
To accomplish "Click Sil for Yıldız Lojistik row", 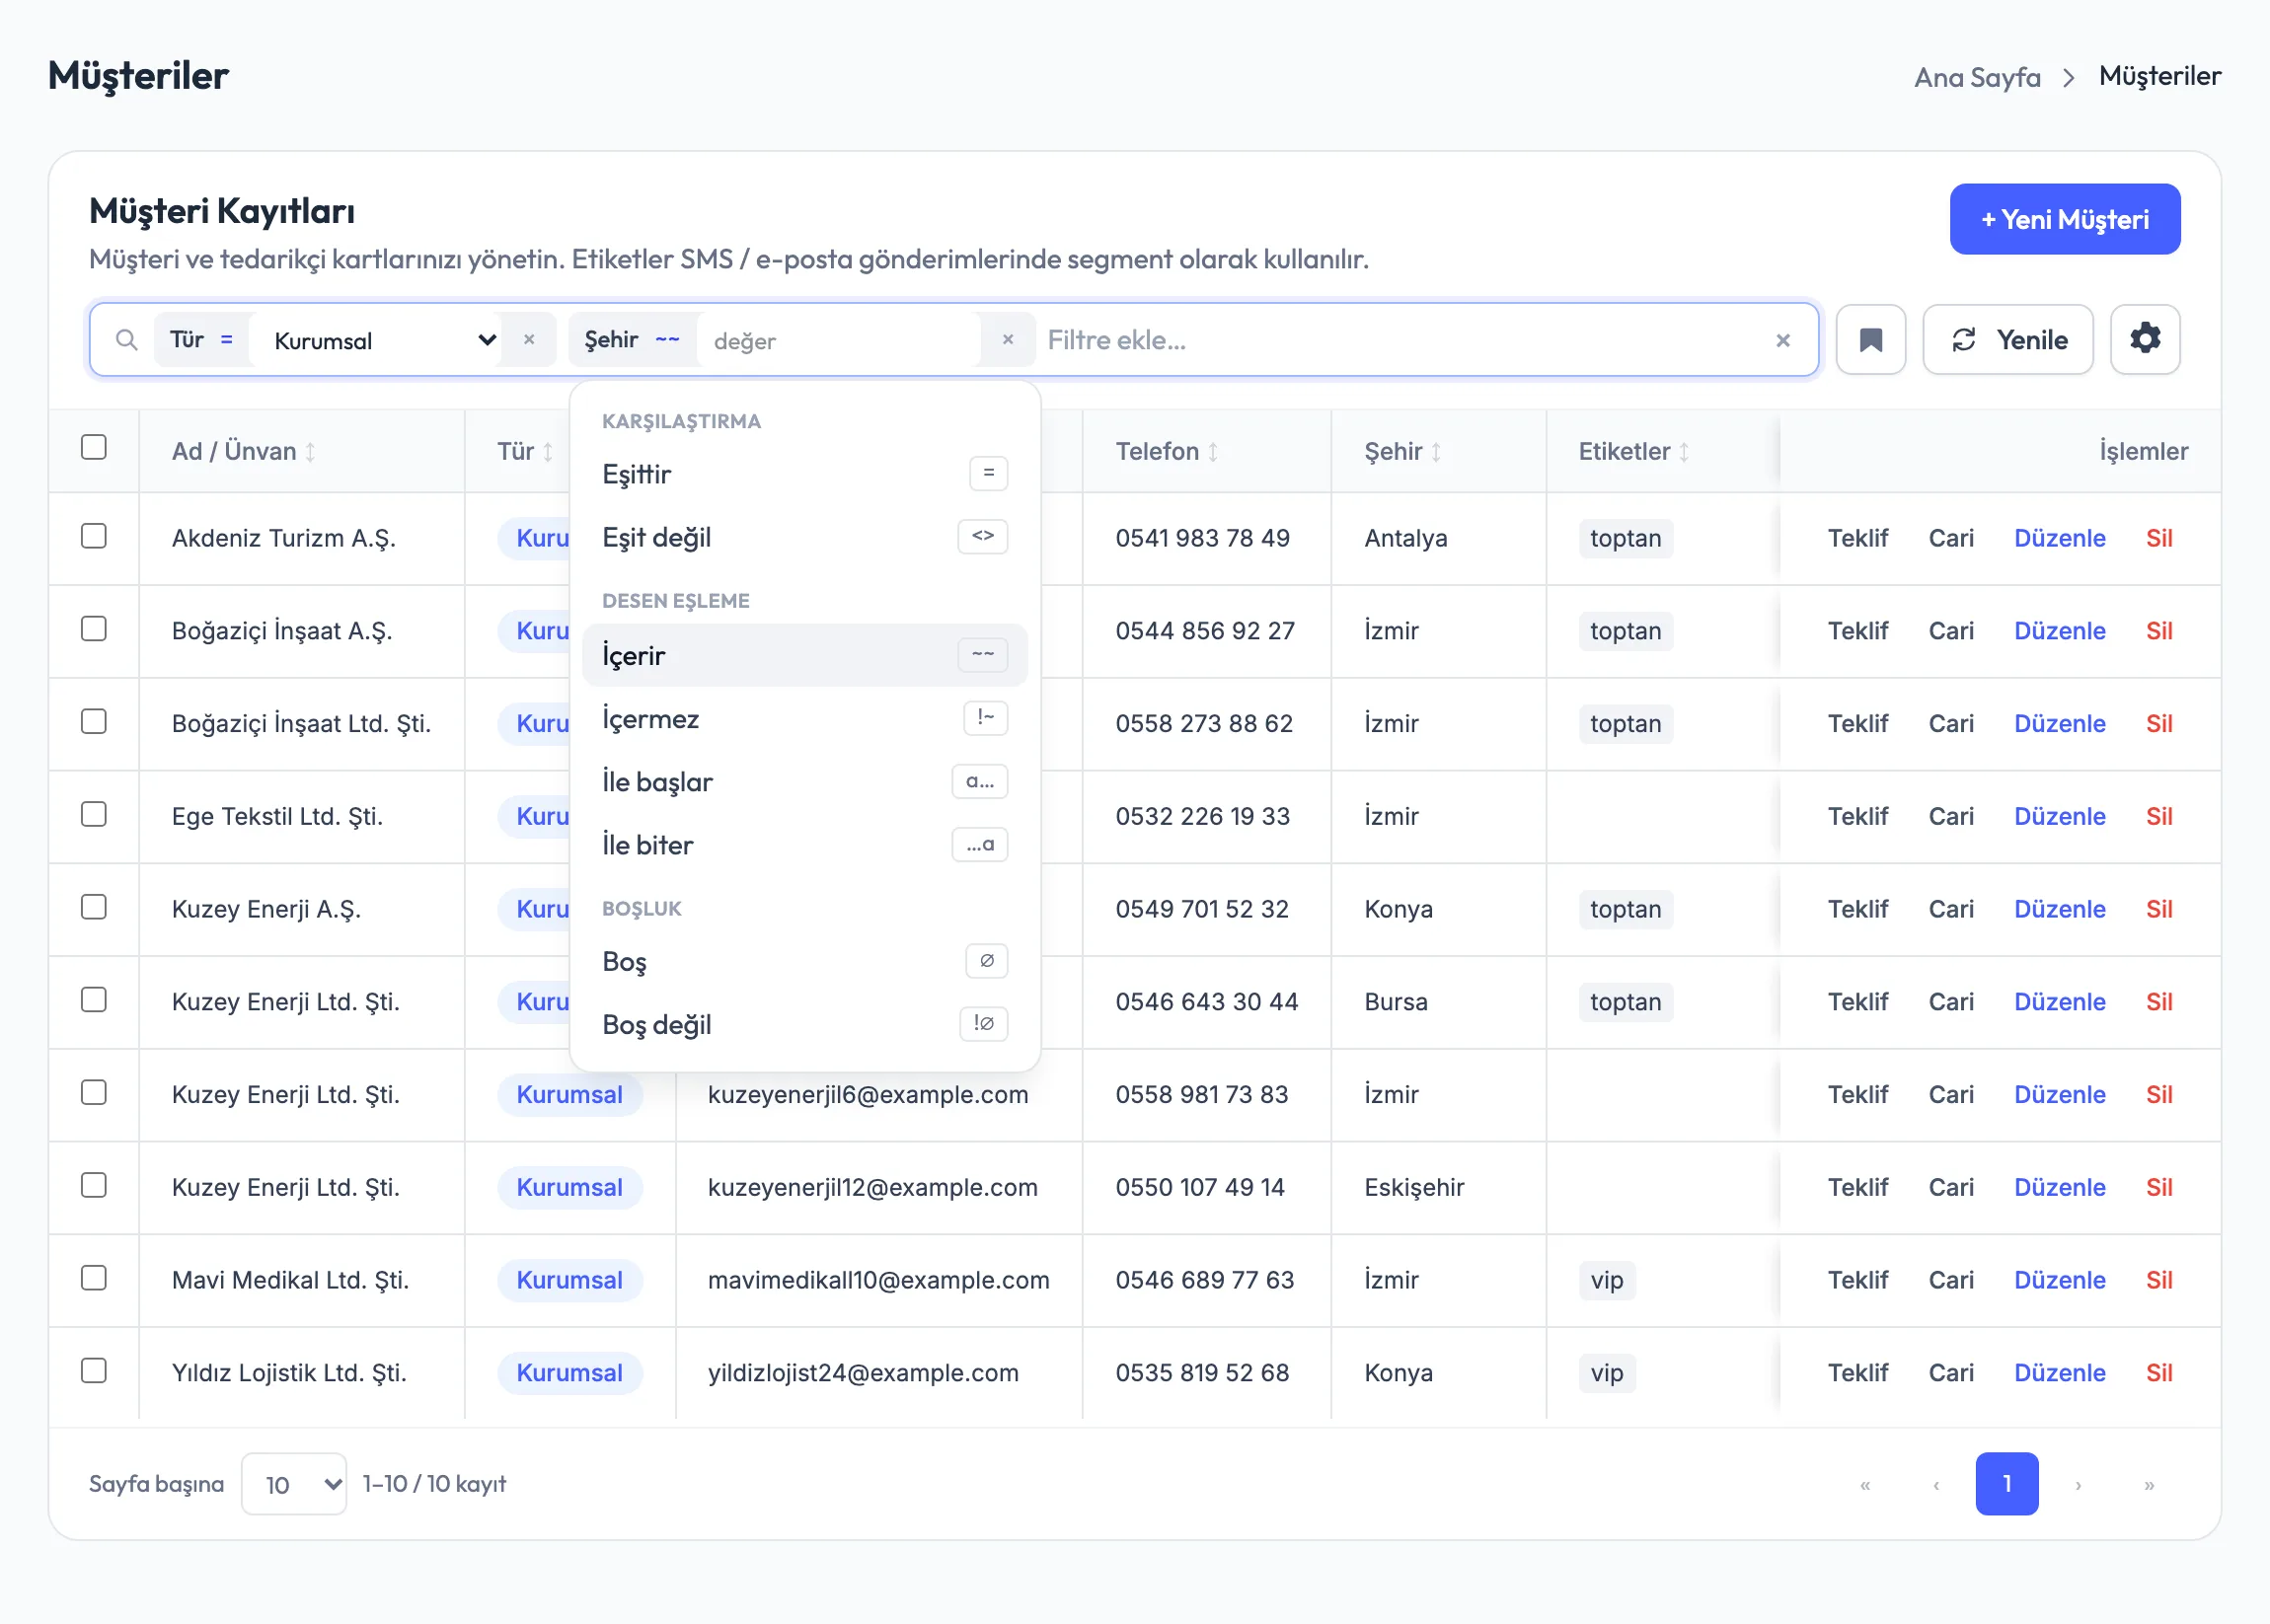I will (2158, 1373).
